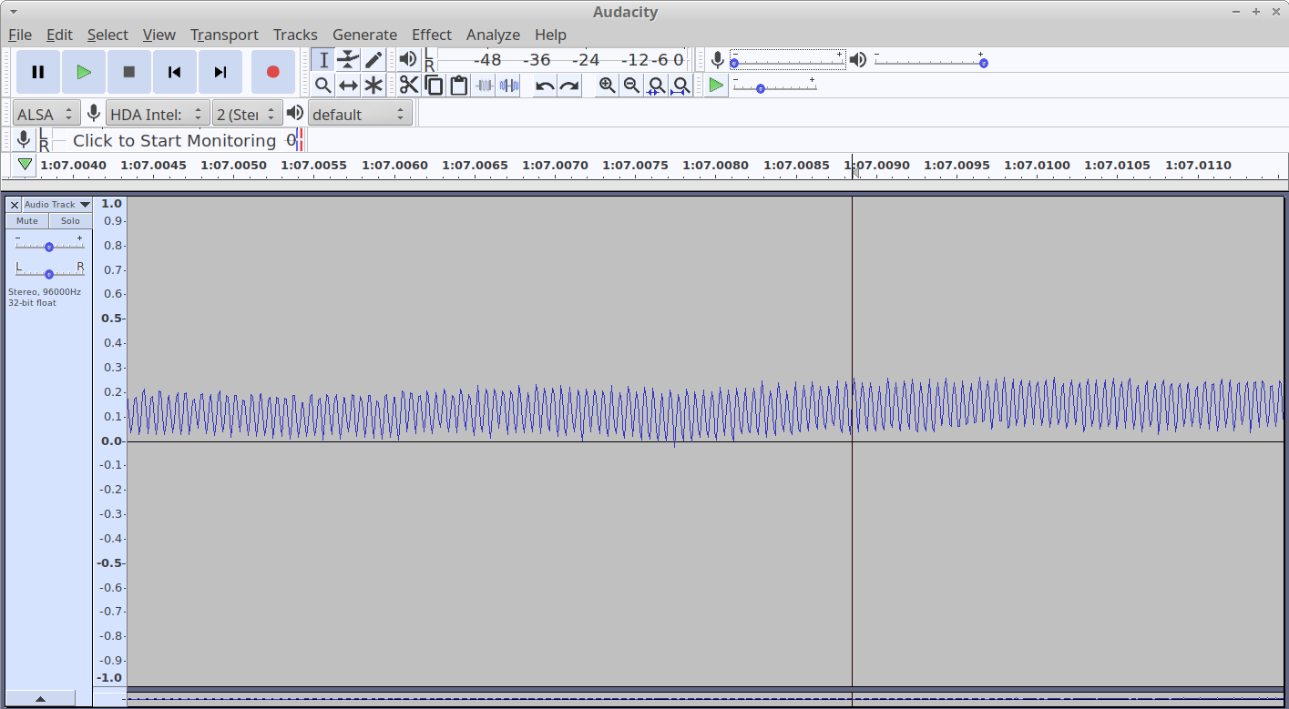Open the Effect menu

[431, 35]
